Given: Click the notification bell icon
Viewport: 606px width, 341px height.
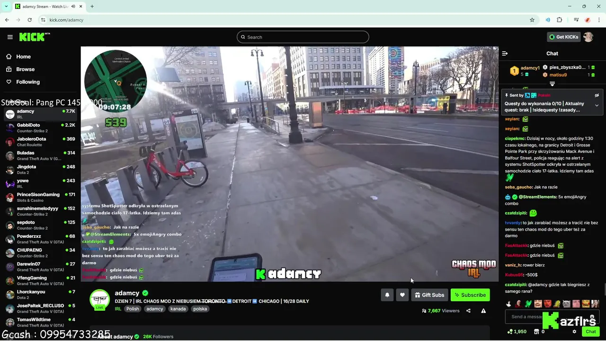Looking at the screenshot, I should coord(387,295).
